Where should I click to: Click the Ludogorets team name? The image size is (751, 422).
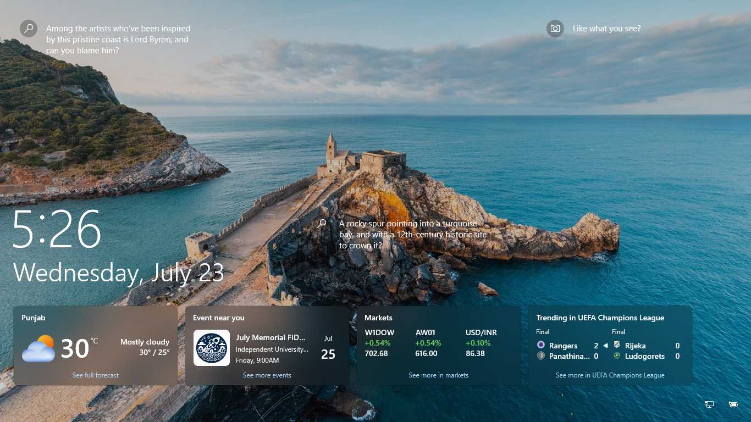coord(645,356)
